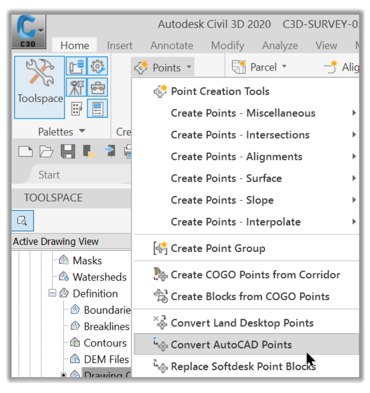Toggle the Settings gear palette icon
This screenshot has height=393, width=370.
97,66
